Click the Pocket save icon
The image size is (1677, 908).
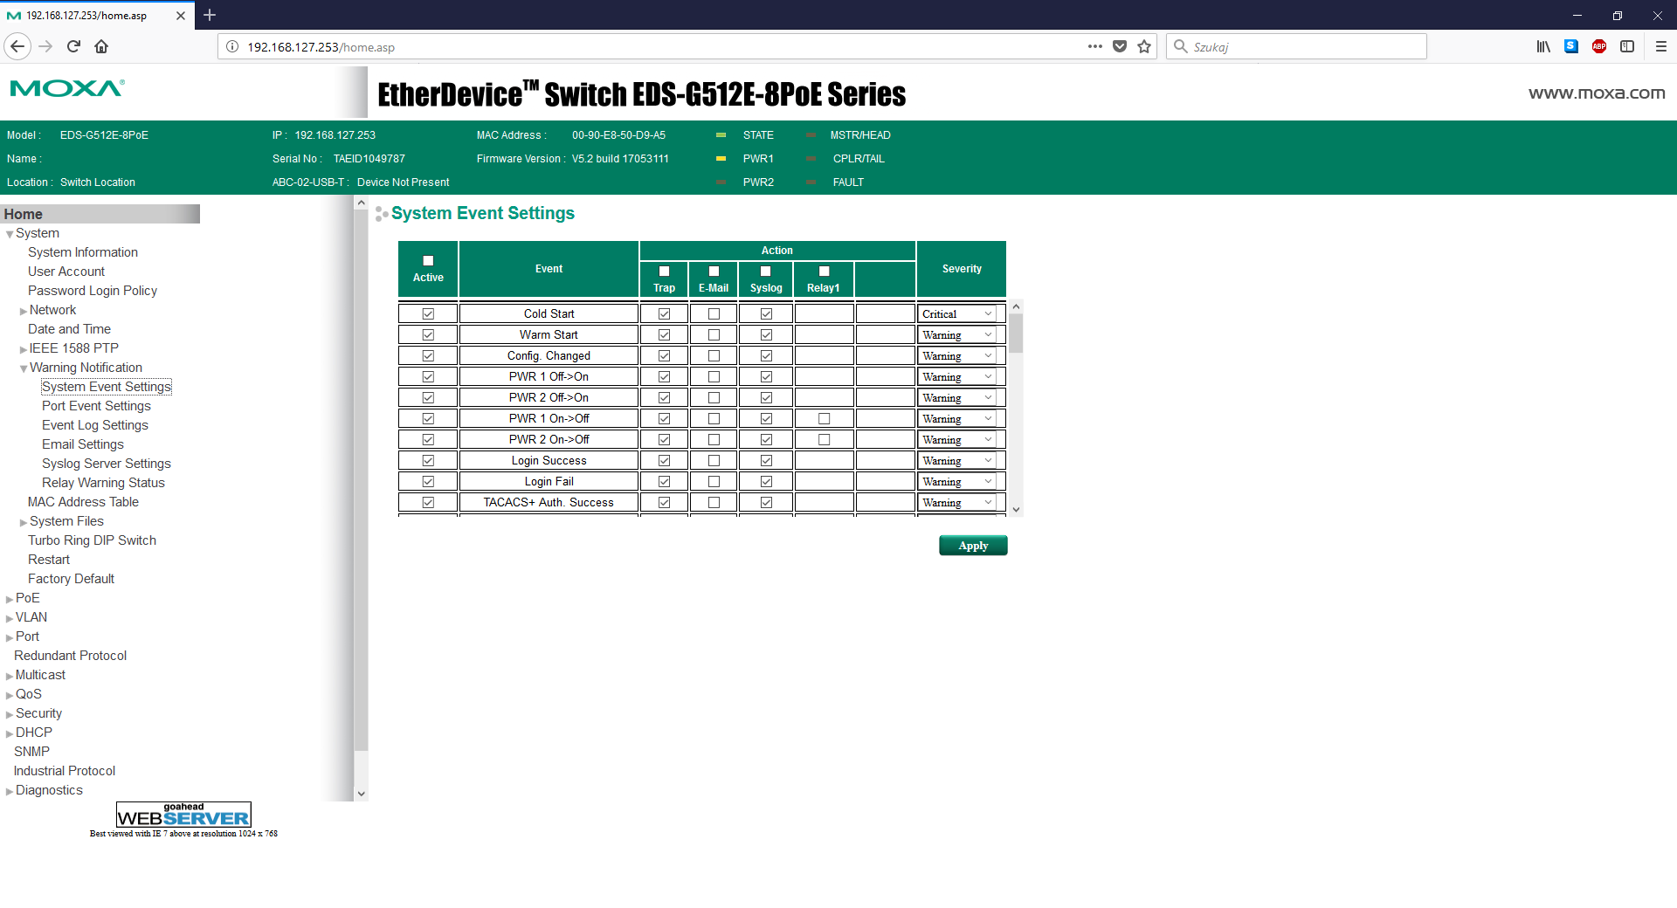1120,46
